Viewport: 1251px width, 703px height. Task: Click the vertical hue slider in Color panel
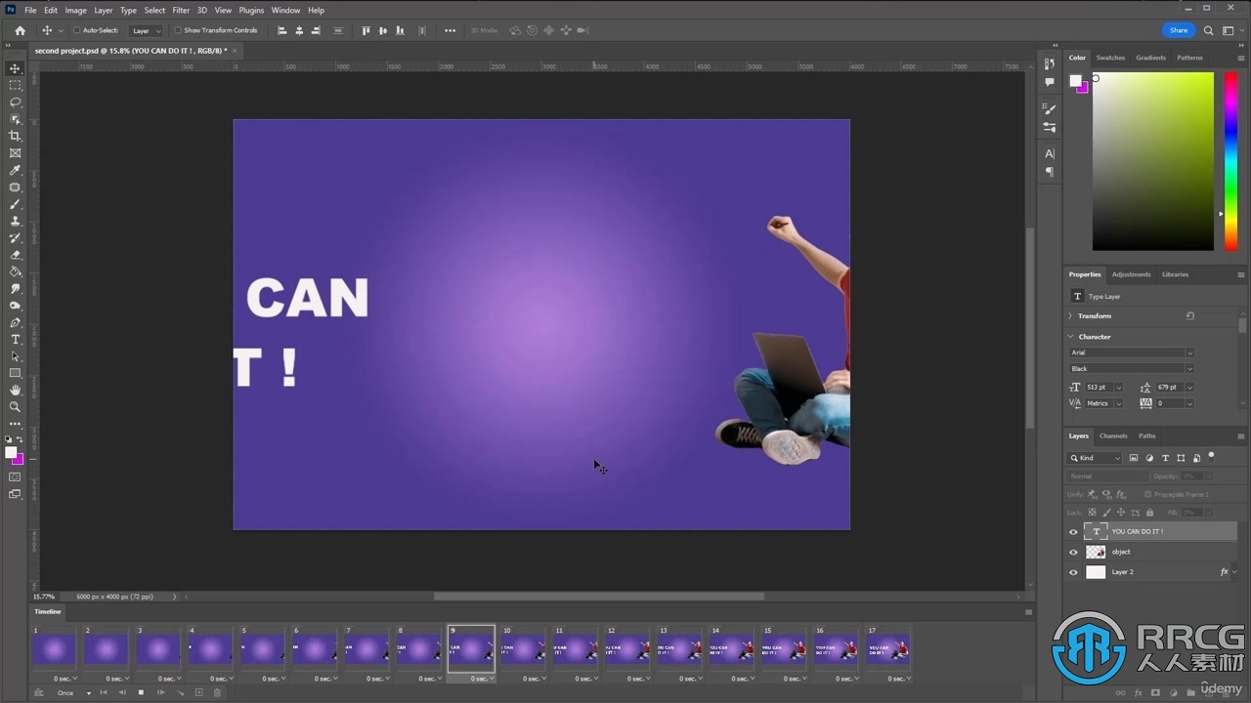(1231, 161)
